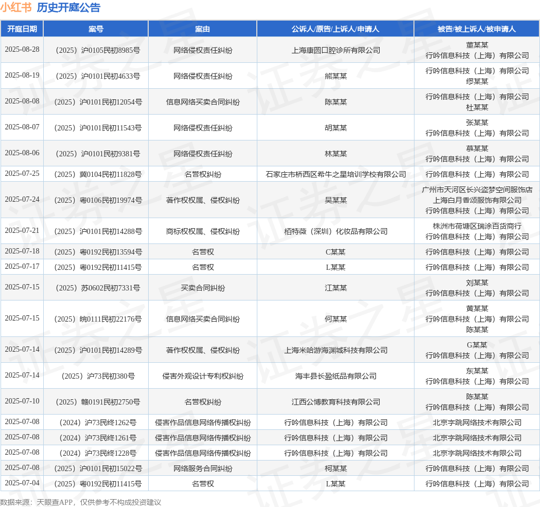Viewport: 540px width, 507px height.
Task: Click date cell 2025-07-24
Action: (x=22, y=199)
